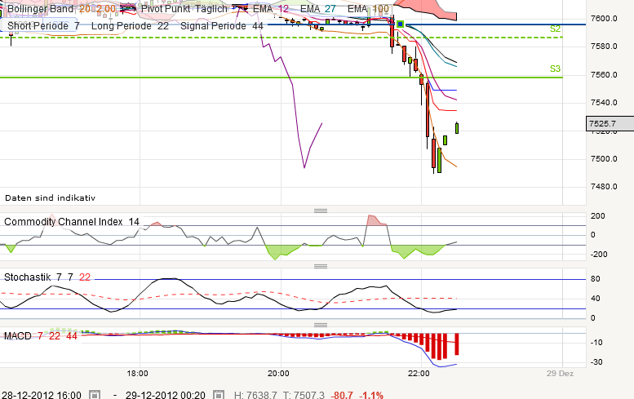Open Stochastik 7 7 22 settings
This screenshot has width=634, height=399.
[47, 277]
